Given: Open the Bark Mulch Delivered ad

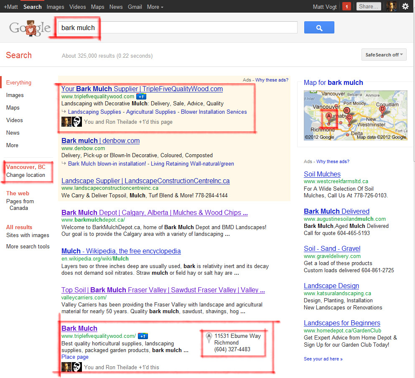Looking at the screenshot, I should click(336, 212).
